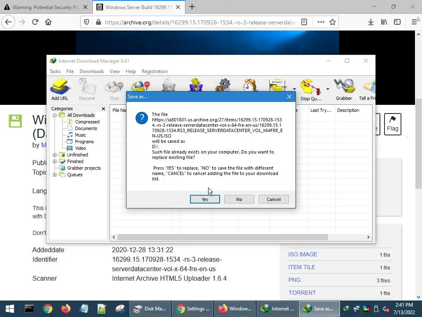Select the Documents category
Viewport: 422px width, 317px height.
[x=86, y=128]
